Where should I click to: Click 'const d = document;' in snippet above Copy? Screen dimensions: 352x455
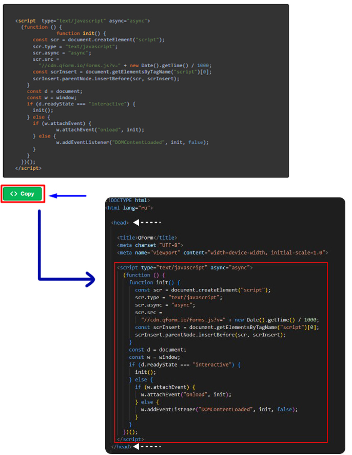click(54, 92)
